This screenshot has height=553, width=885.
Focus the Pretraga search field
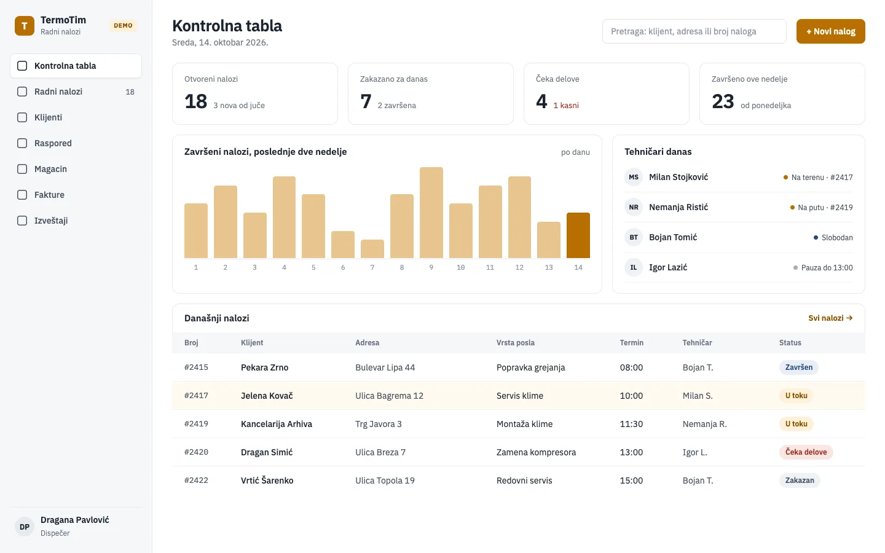[x=694, y=31]
